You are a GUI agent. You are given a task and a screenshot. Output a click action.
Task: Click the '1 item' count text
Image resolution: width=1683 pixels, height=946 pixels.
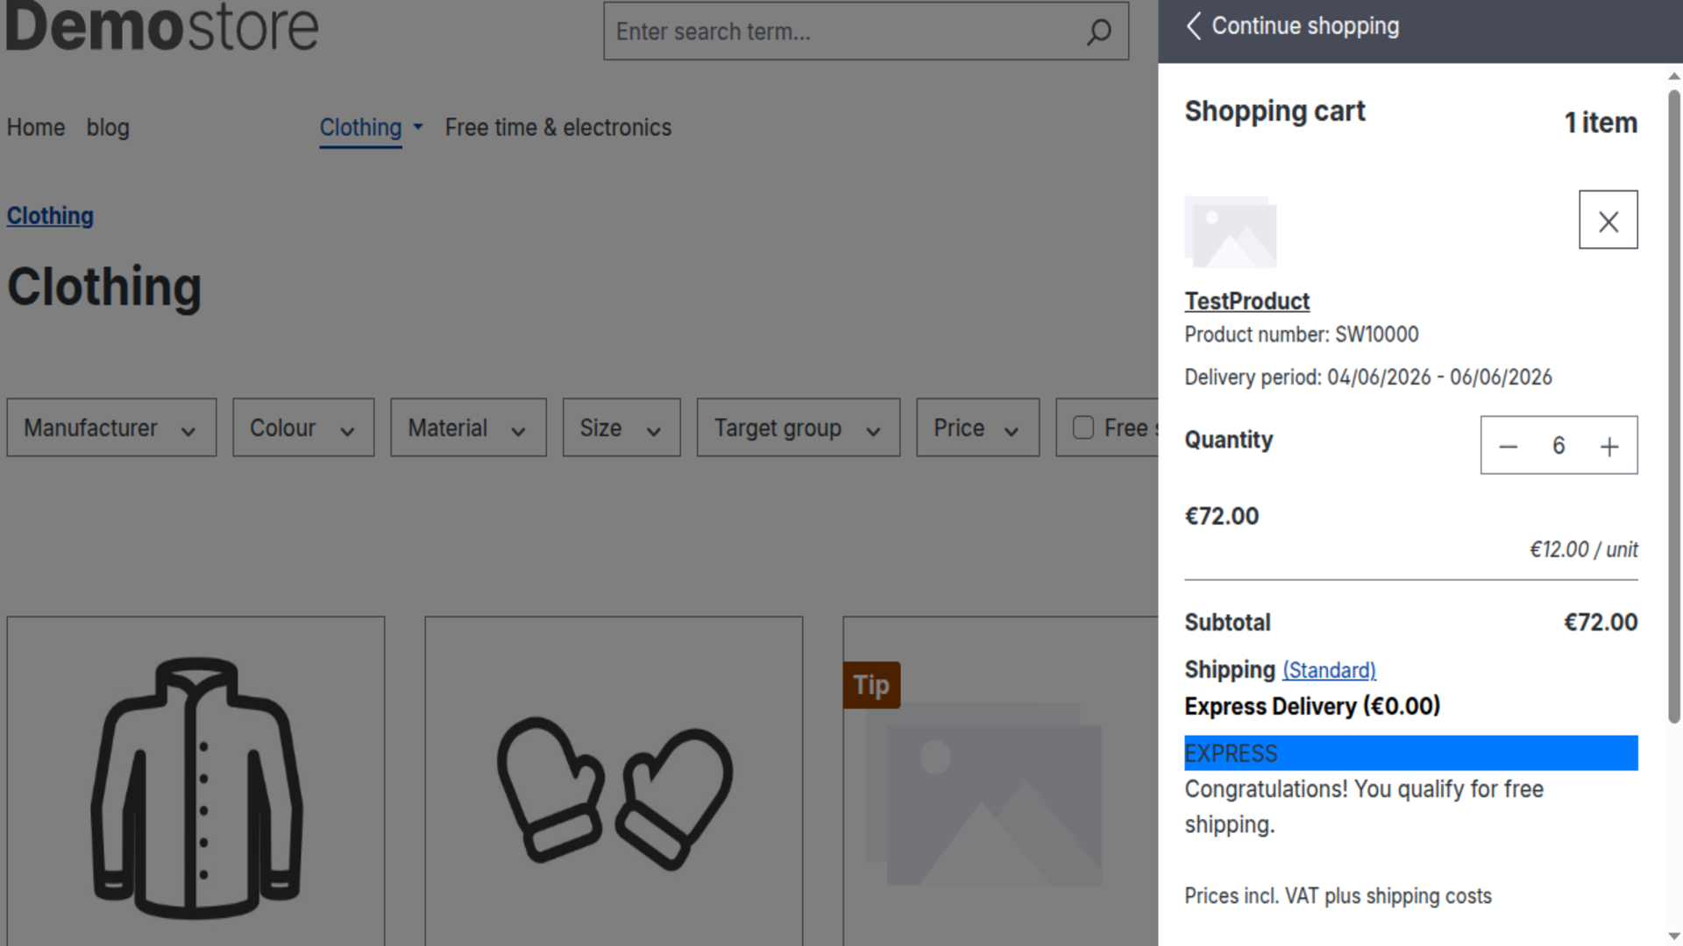[1601, 123]
